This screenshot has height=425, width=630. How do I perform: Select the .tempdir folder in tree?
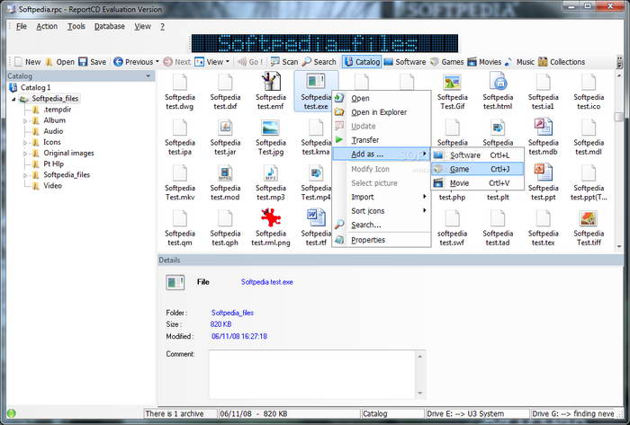coord(57,110)
